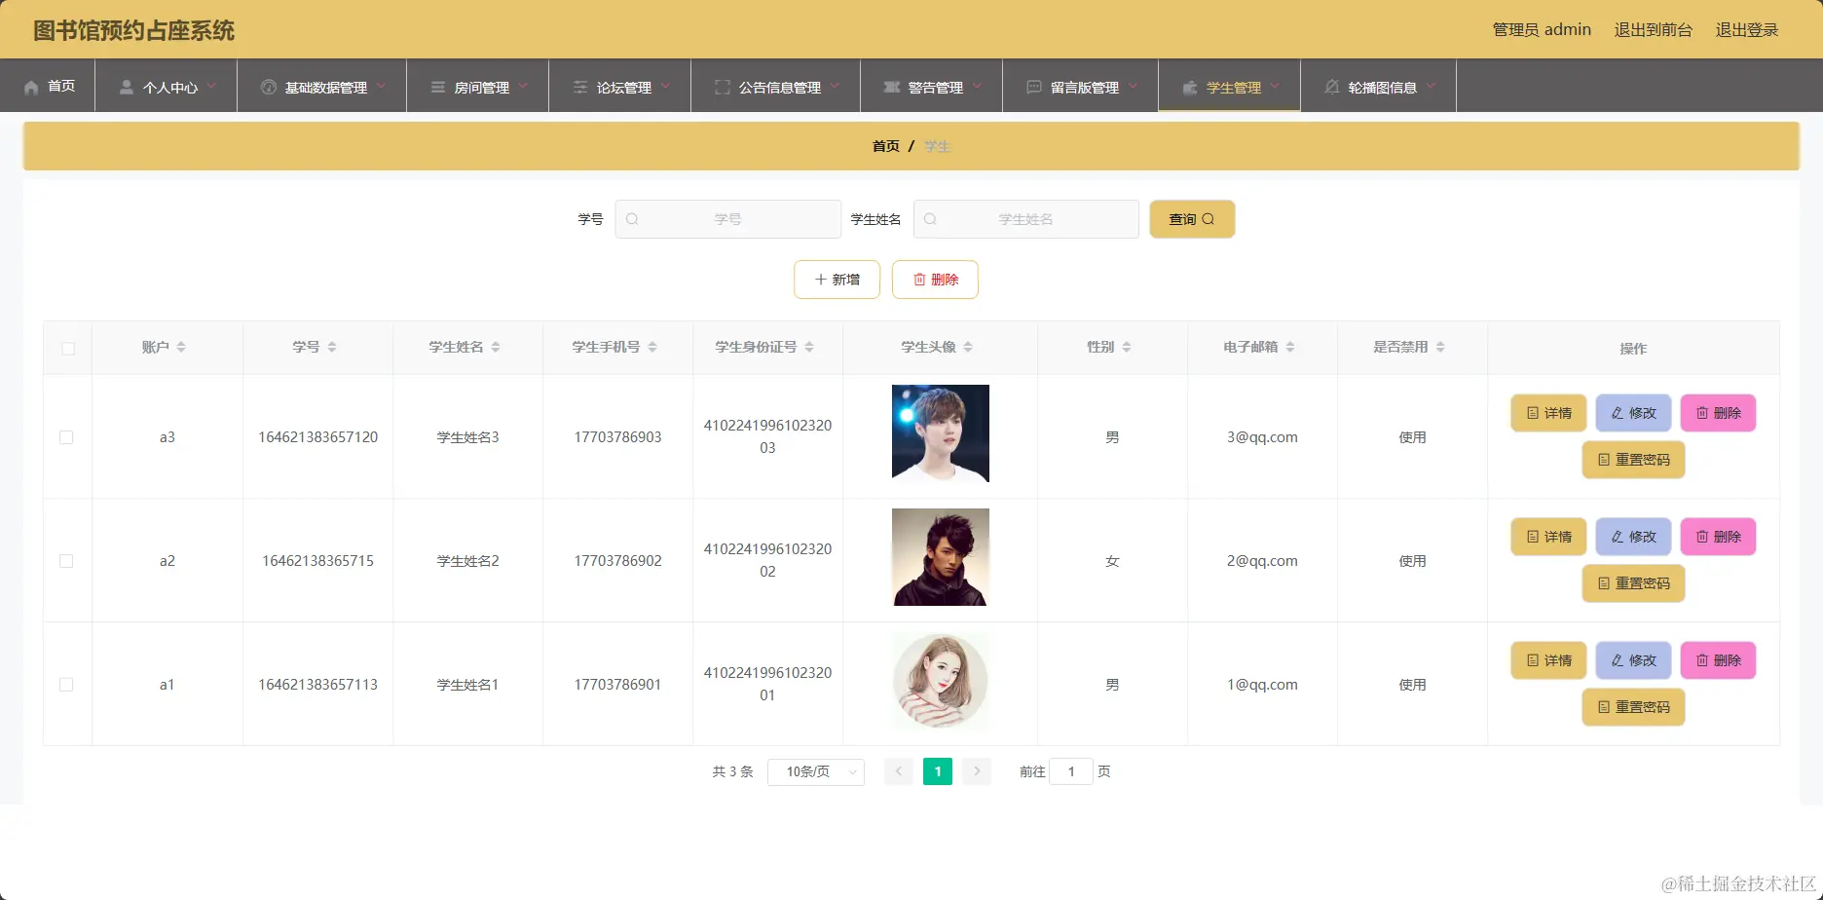Click 首页 in the breadcrumb
The height and width of the screenshot is (900, 1823).
886,146
